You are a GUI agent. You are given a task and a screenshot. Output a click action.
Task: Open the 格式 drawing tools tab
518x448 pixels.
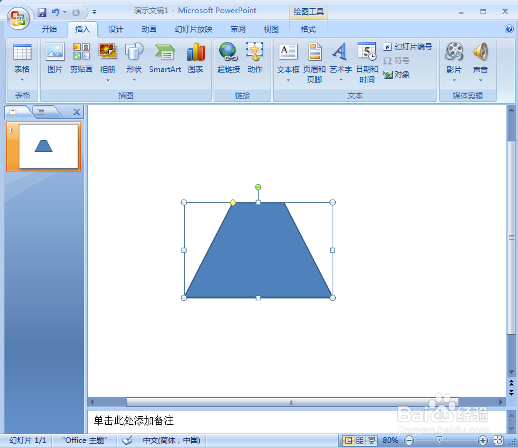(x=308, y=29)
